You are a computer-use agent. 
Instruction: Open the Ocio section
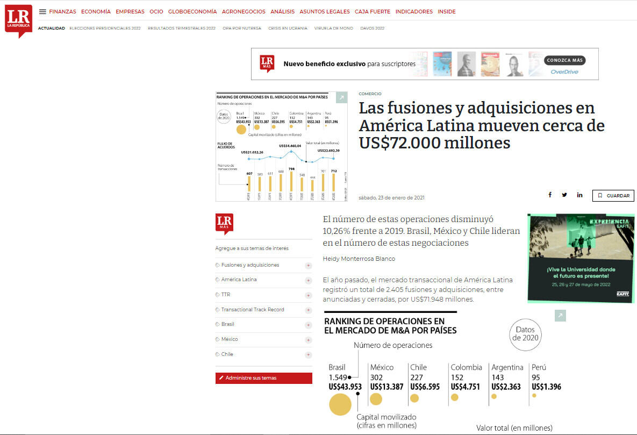coord(156,12)
